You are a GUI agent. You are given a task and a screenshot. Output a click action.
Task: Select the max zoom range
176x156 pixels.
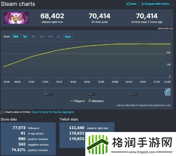(x=68, y=36)
